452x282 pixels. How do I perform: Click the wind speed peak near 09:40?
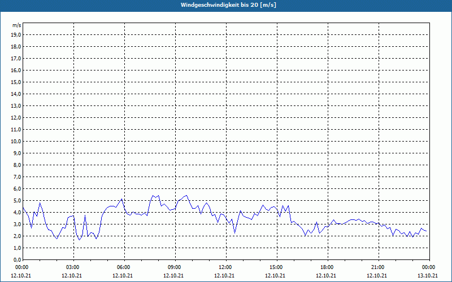click(186, 195)
